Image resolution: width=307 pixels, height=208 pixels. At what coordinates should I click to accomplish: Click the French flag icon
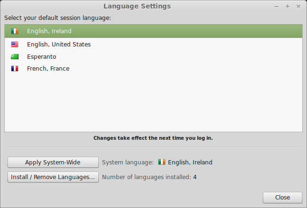click(15, 69)
